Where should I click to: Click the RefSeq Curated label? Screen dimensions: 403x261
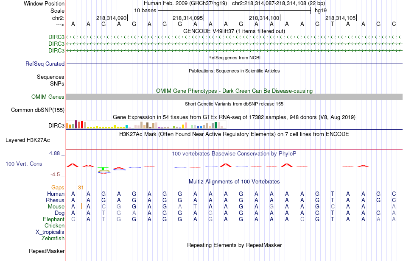45,64
